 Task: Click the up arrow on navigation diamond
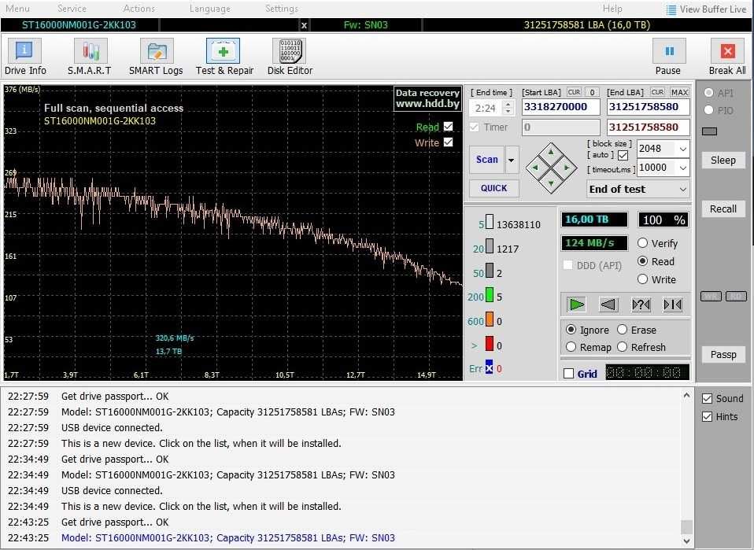click(x=551, y=153)
